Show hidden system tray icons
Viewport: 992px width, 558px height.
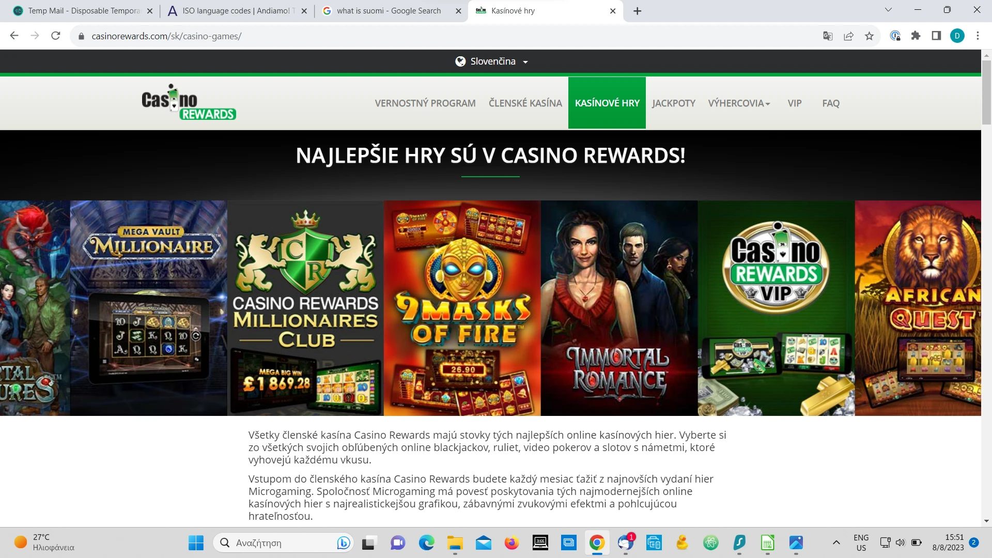click(836, 542)
